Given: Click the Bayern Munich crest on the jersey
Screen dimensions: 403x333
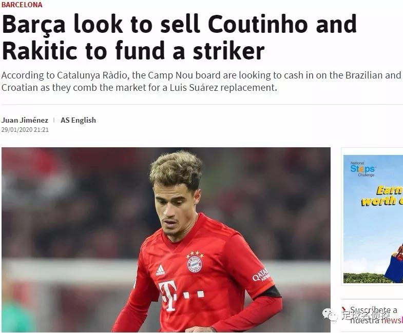Looking at the screenshot, I should click(195, 263).
